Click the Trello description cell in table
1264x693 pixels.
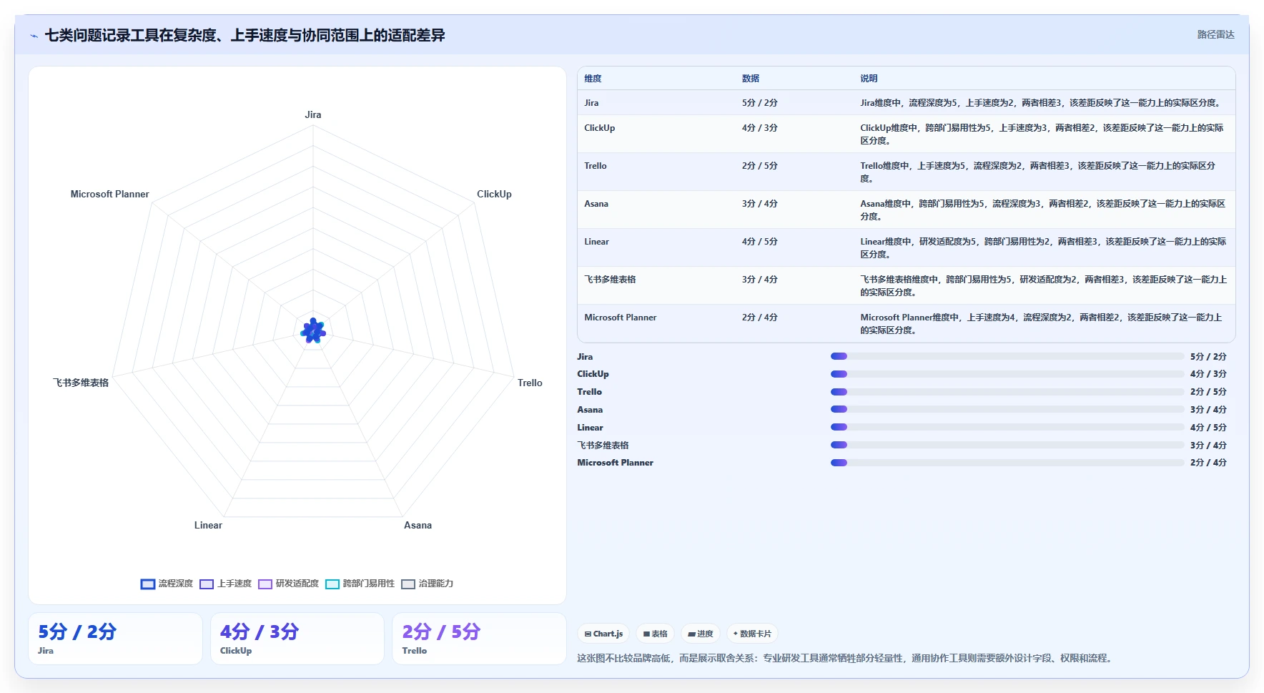(1038, 172)
